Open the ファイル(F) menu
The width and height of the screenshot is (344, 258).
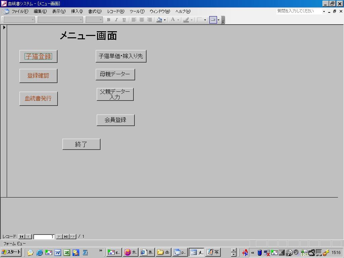pyautogui.click(x=20, y=11)
